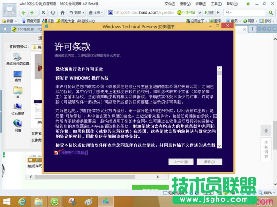Open File Explorer from the taskbar
Screen dimensions: 277x207
point(38,201)
